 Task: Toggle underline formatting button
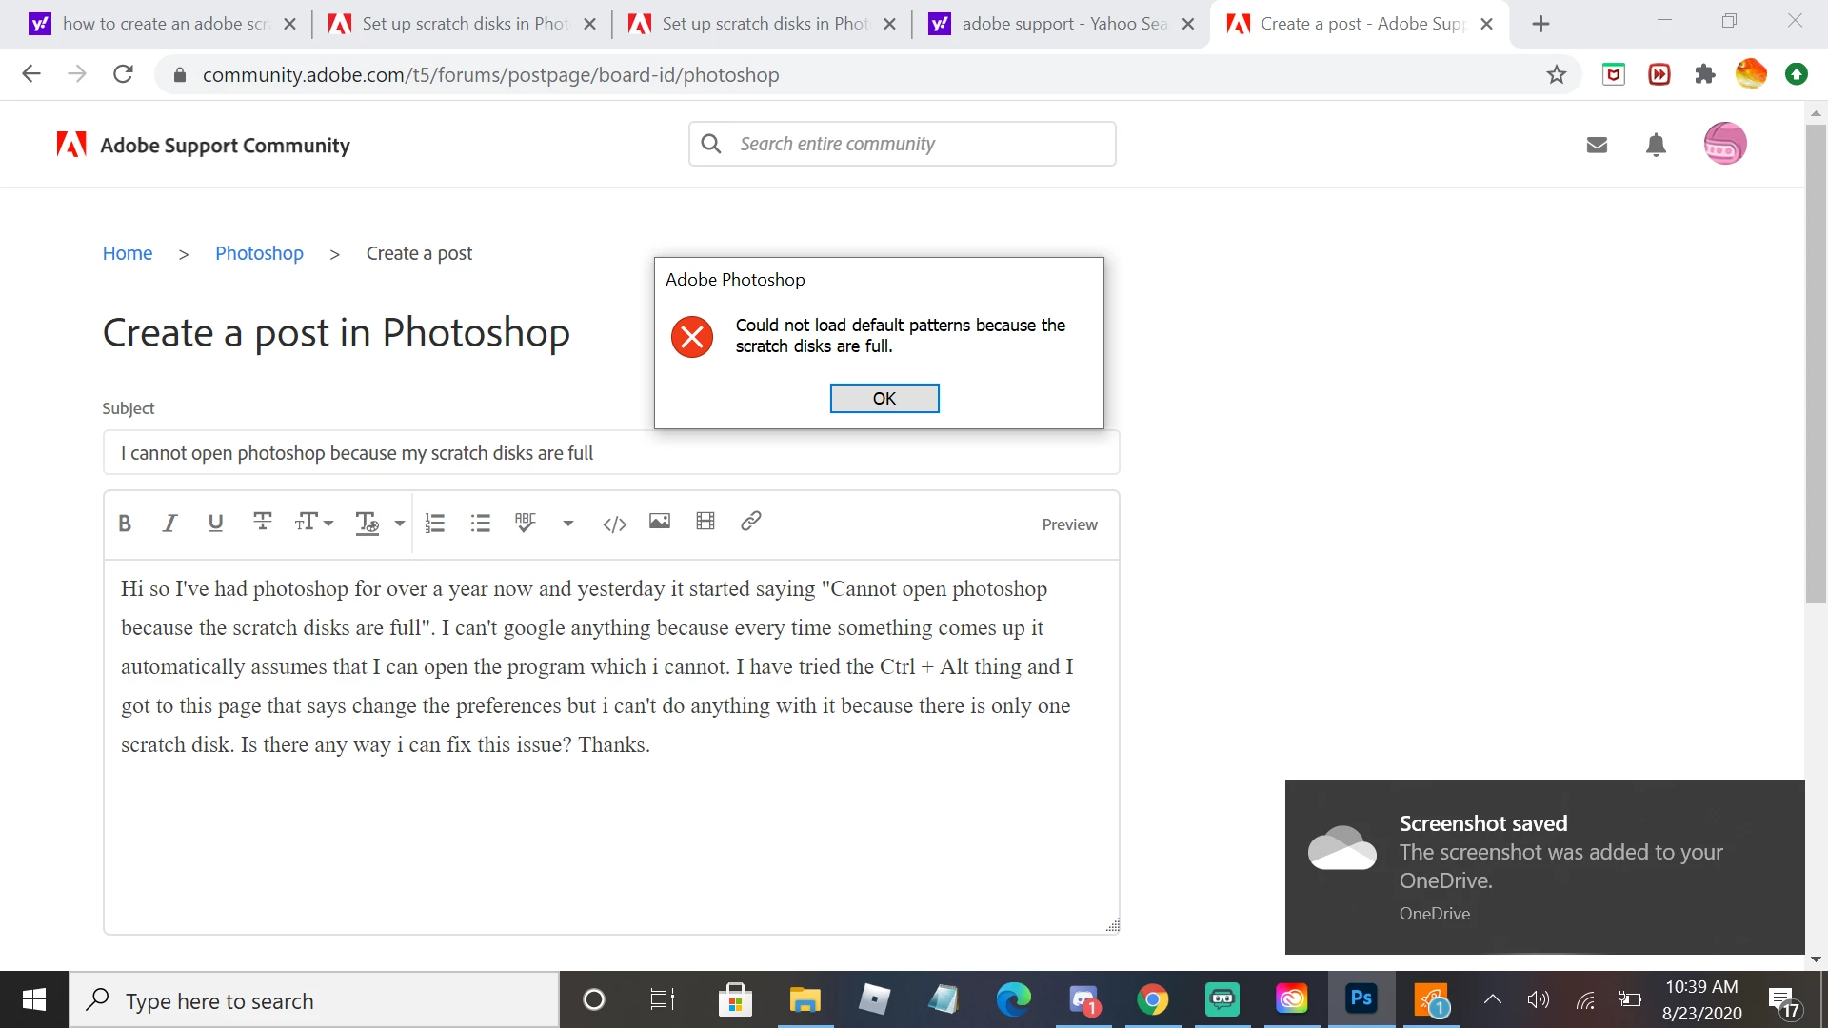215,523
